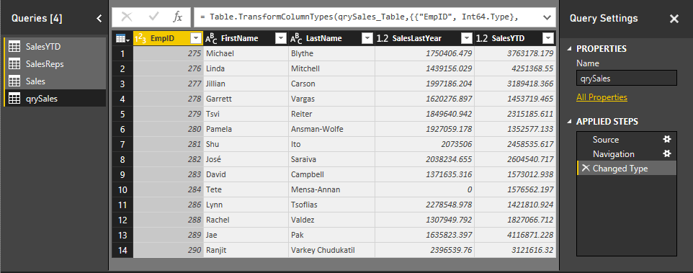Click the SalesLastYear cell 1750406.479
693x273 pixels.
[425, 54]
